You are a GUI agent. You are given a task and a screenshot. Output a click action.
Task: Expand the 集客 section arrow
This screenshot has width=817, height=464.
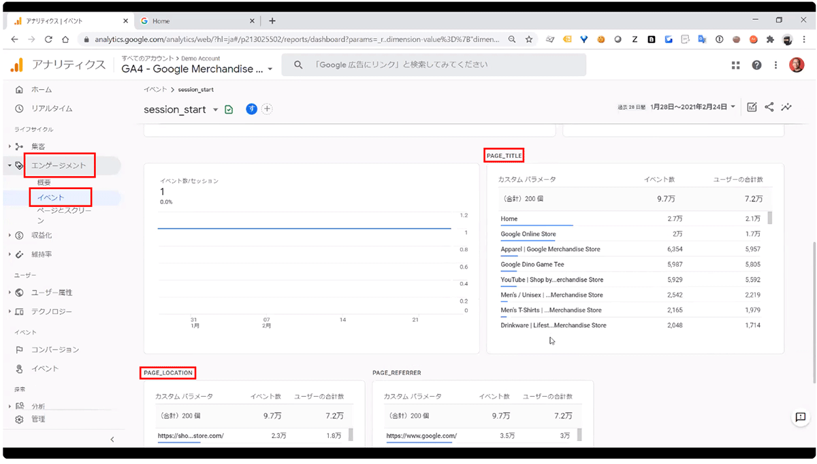point(10,146)
